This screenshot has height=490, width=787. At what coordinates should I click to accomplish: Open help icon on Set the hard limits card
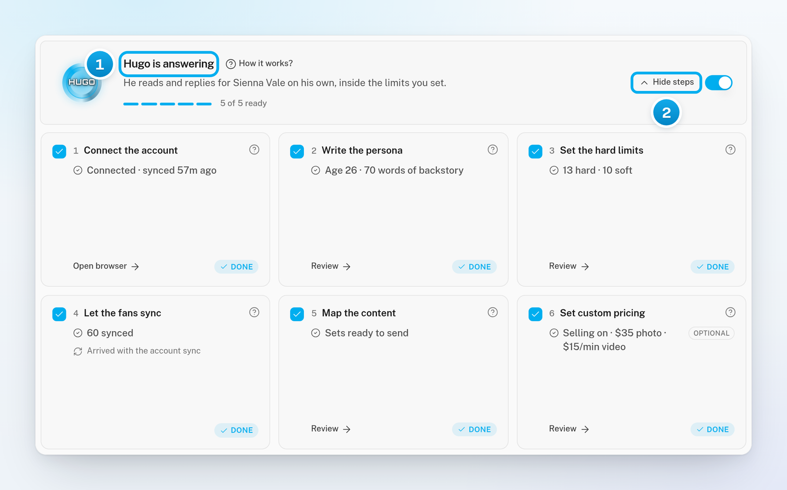click(730, 150)
